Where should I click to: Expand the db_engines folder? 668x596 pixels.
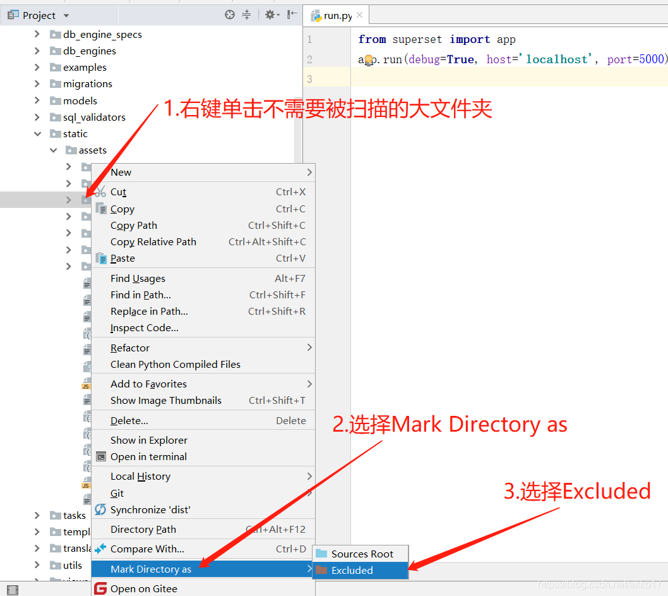pos(37,51)
